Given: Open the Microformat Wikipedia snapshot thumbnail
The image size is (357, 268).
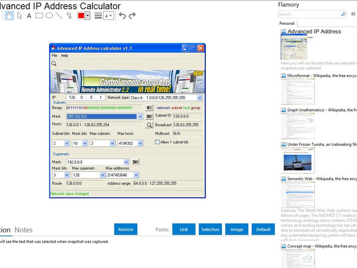Looking at the screenshot, I should (298, 92).
